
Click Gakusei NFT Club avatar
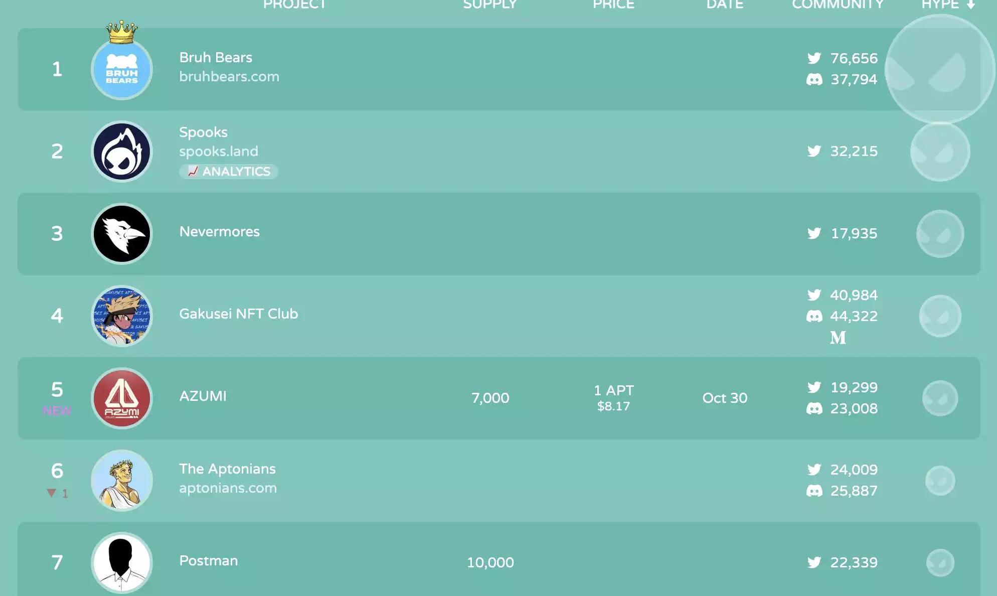pos(122,316)
